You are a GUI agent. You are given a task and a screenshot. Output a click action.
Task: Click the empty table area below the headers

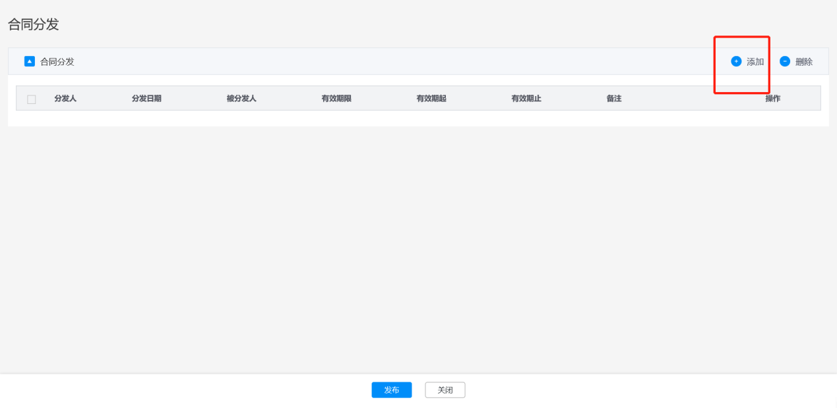(x=418, y=118)
